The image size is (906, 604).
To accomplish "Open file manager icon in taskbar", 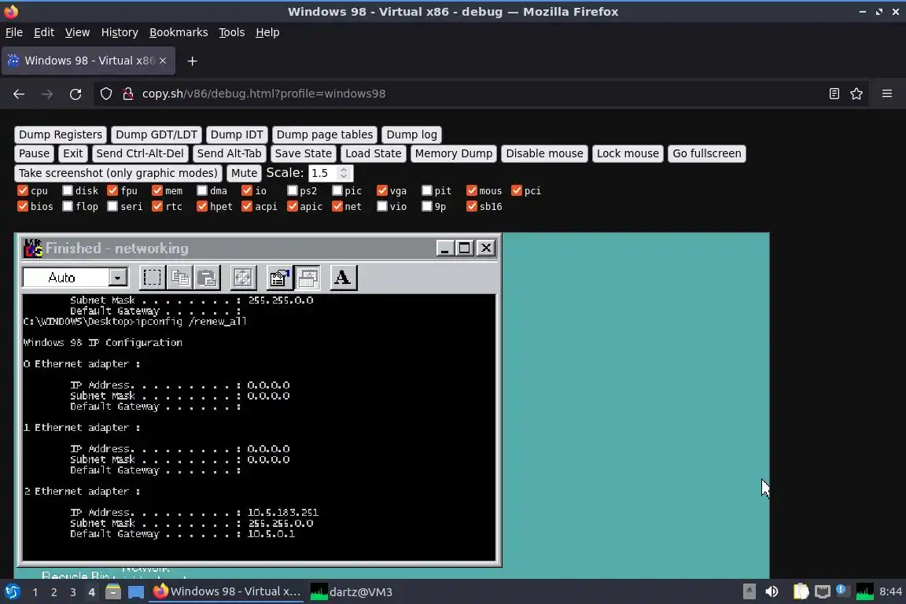I will pyautogui.click(x=113, y=592).
